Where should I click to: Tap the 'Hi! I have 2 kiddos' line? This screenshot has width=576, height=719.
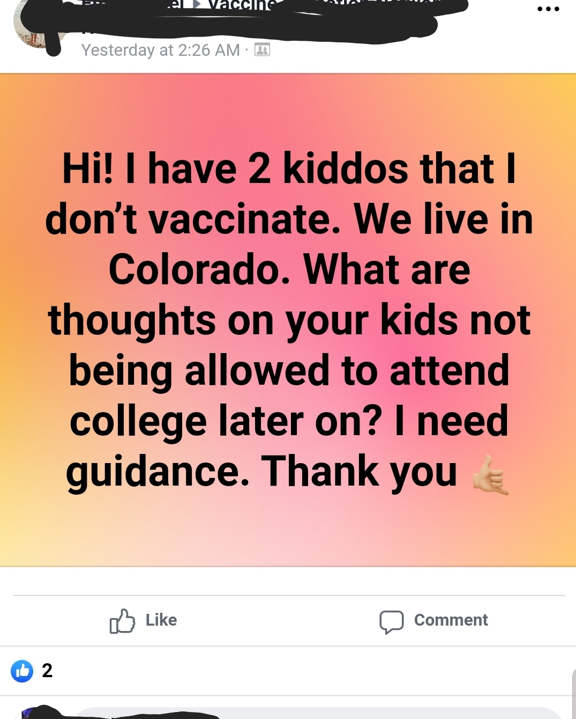pos(288,169)
